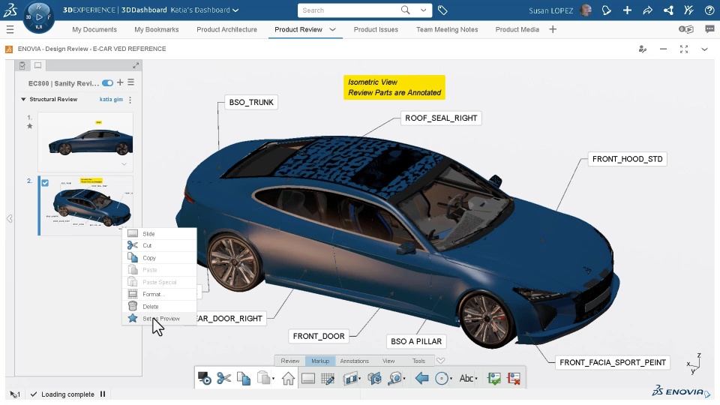Image resolution: width=720 pixels, height=405 pixels.
Task: Expand slide 1 chevron
Action: 124,164
